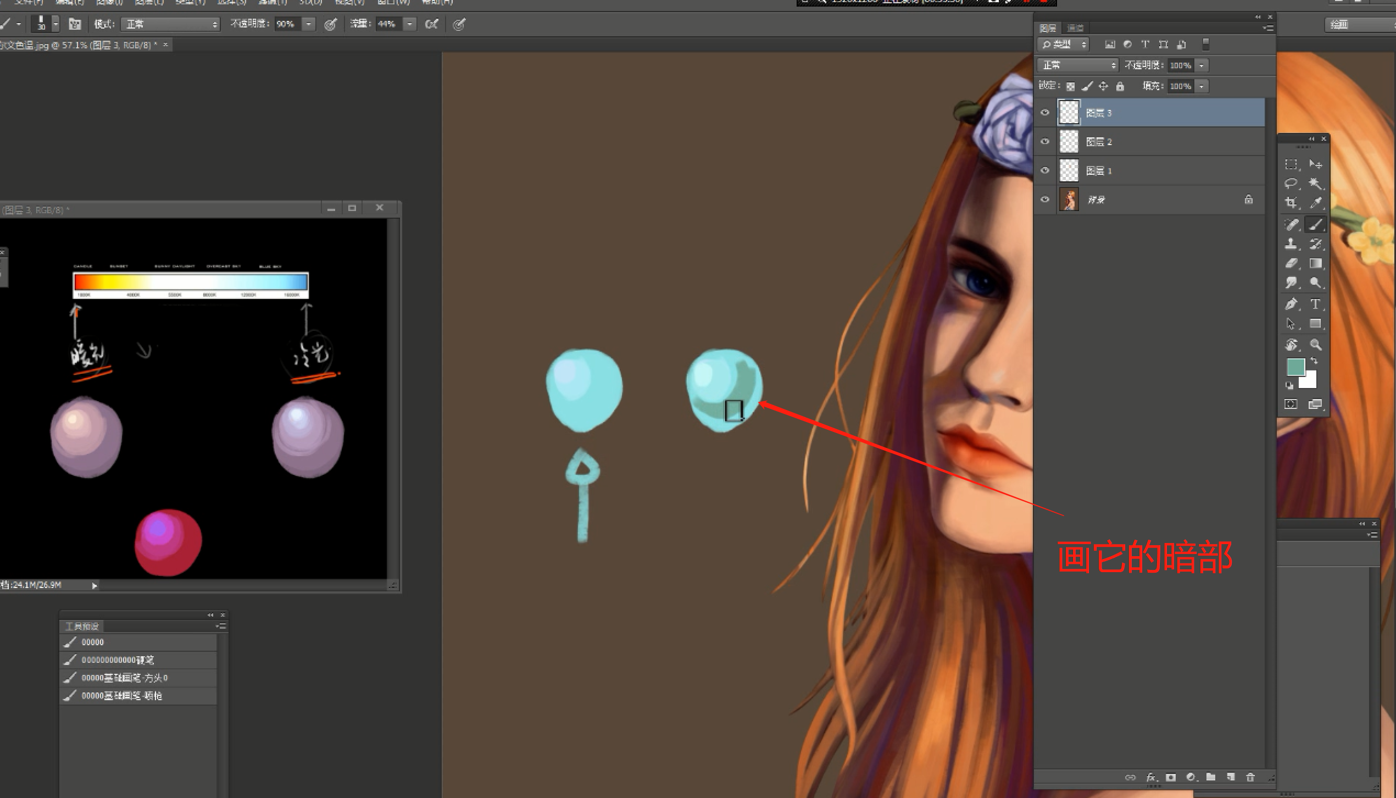Expand the layer opacity 不透明度 arrow
Image resolution: width=1396 pixels, height=798 pixels.
pyautogui.click(x=1202, y=65)
